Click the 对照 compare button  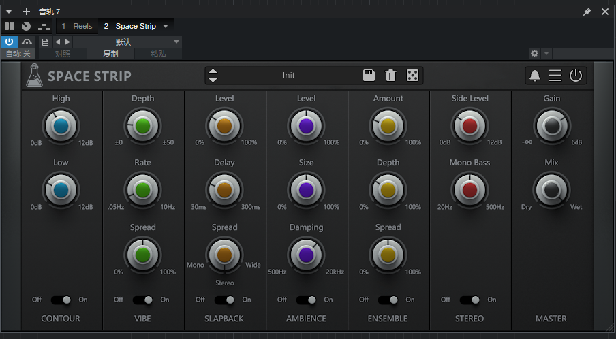click(x=63, y=54)
